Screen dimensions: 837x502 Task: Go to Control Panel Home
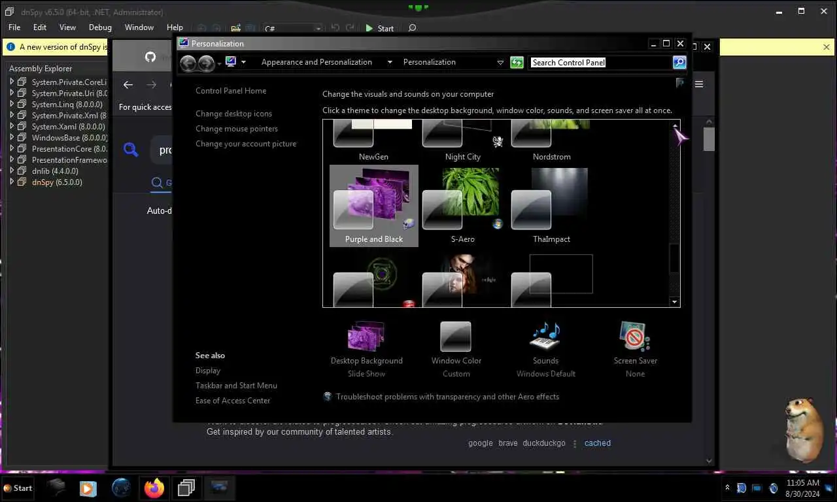coord(231,91)
